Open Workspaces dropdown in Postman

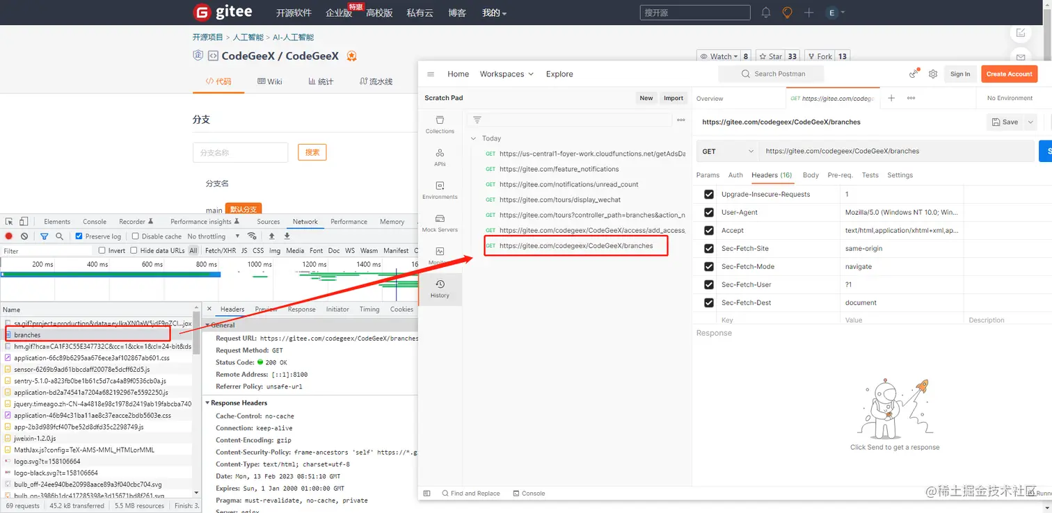[507, 74]
